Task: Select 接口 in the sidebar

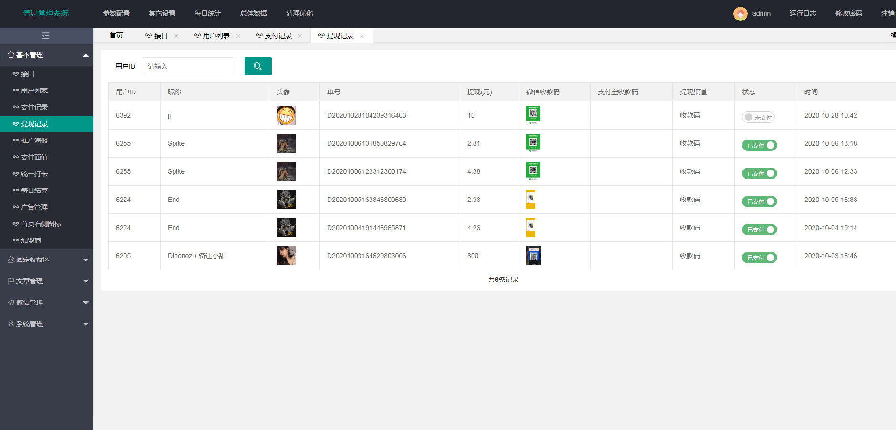Action: click(x=47, y=74)
